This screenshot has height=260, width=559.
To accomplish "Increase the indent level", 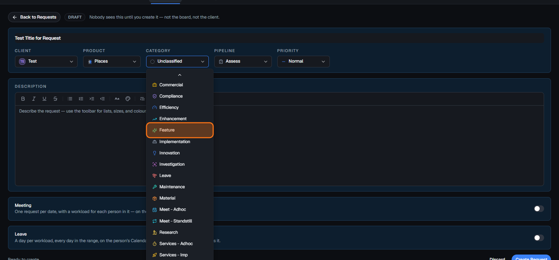I will [x=92, y=99].
